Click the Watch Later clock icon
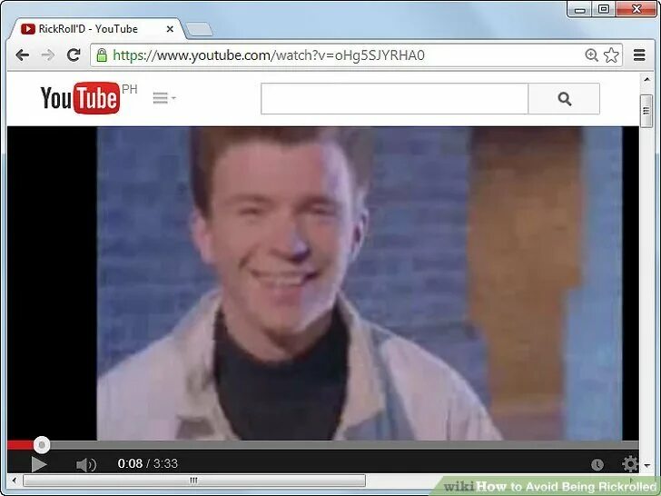Screen dimensions: 661x496 (x=597, y=465)
